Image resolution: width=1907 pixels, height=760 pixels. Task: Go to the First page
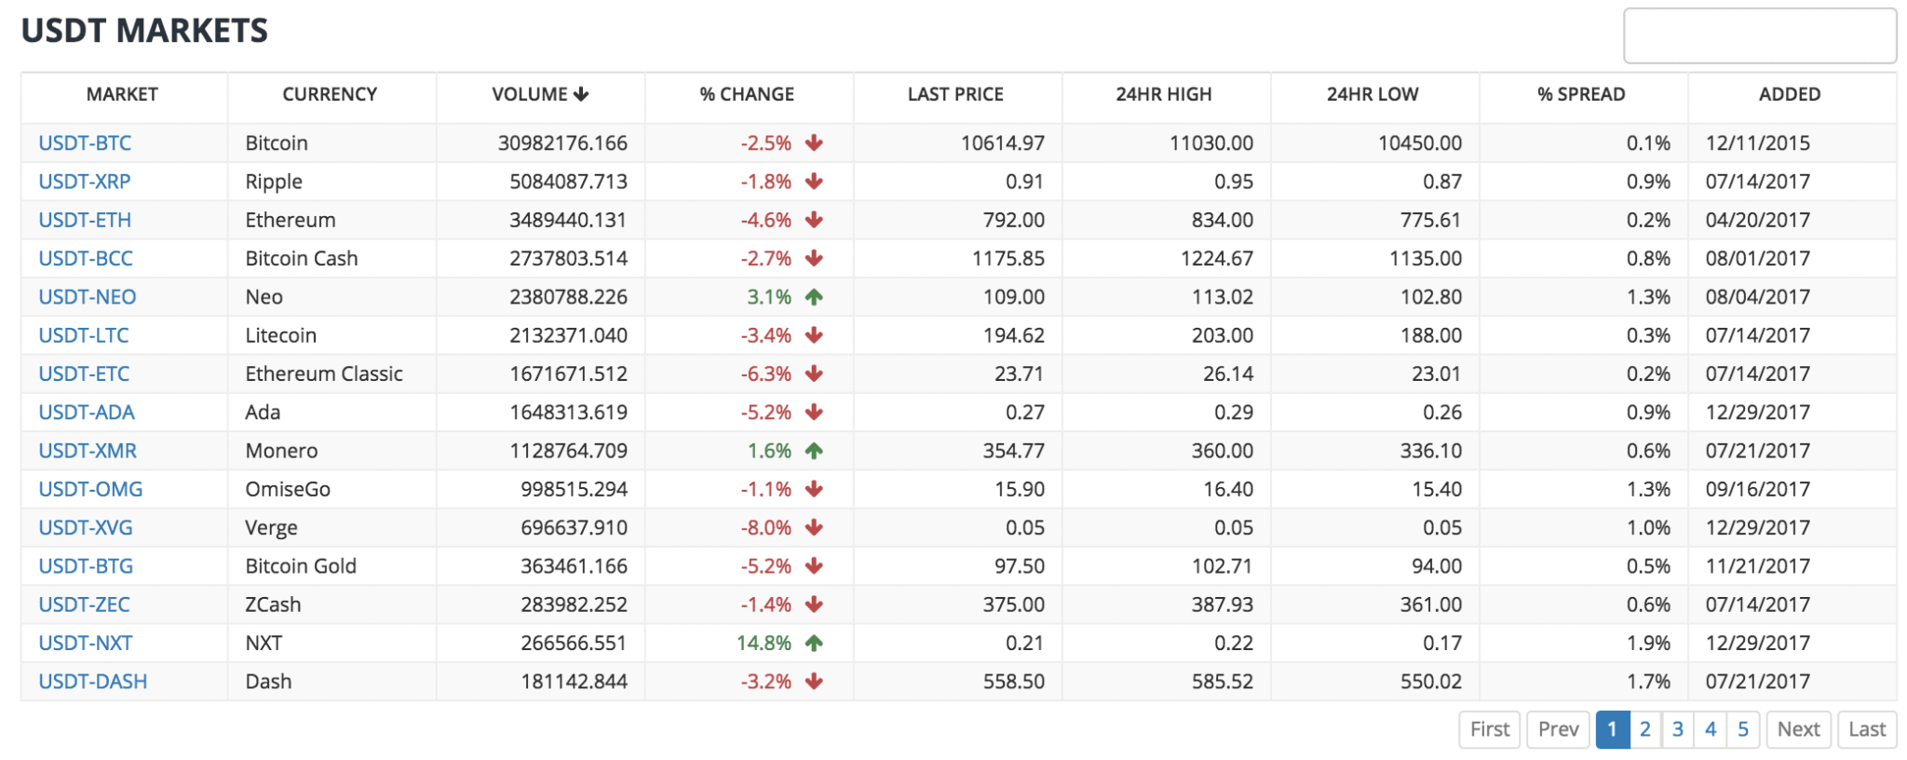[x=1490, y=729]
